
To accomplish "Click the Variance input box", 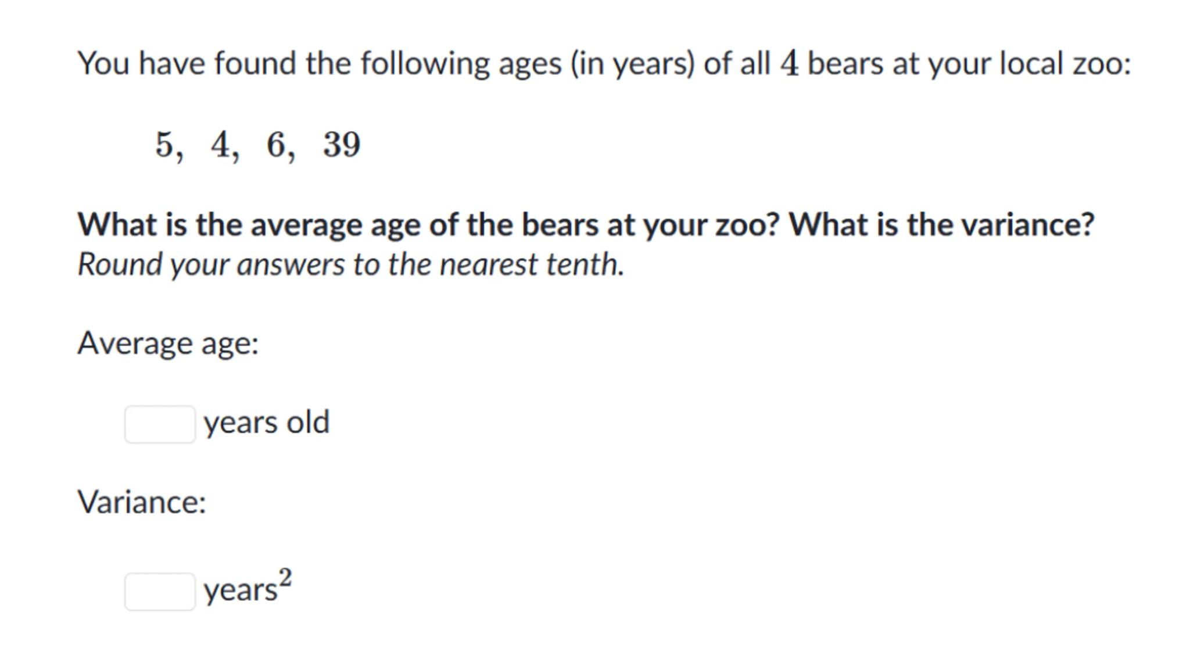I will click(160, 592).
